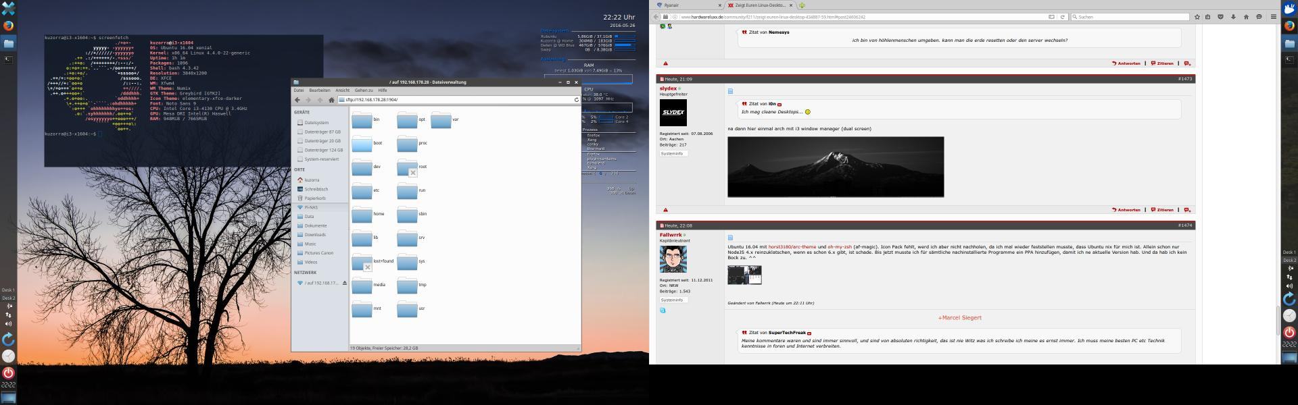Open slydex user profile link
Viewport: 1298px width, 405px height.
coord(668,88)
